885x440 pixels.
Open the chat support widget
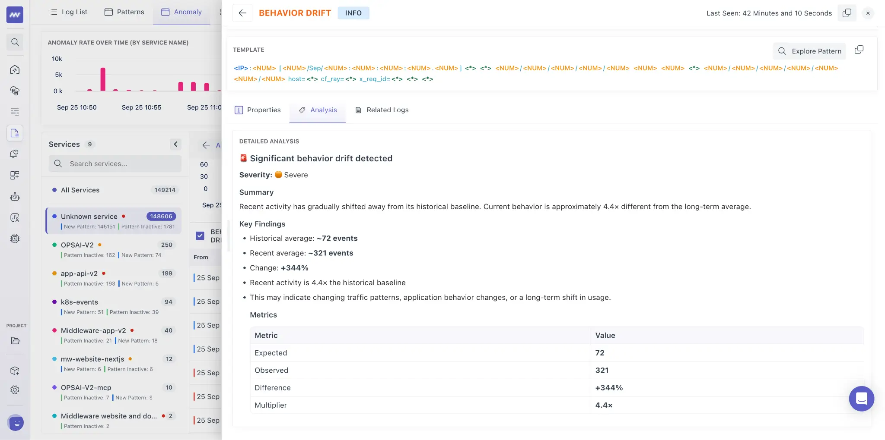point(861,399)
